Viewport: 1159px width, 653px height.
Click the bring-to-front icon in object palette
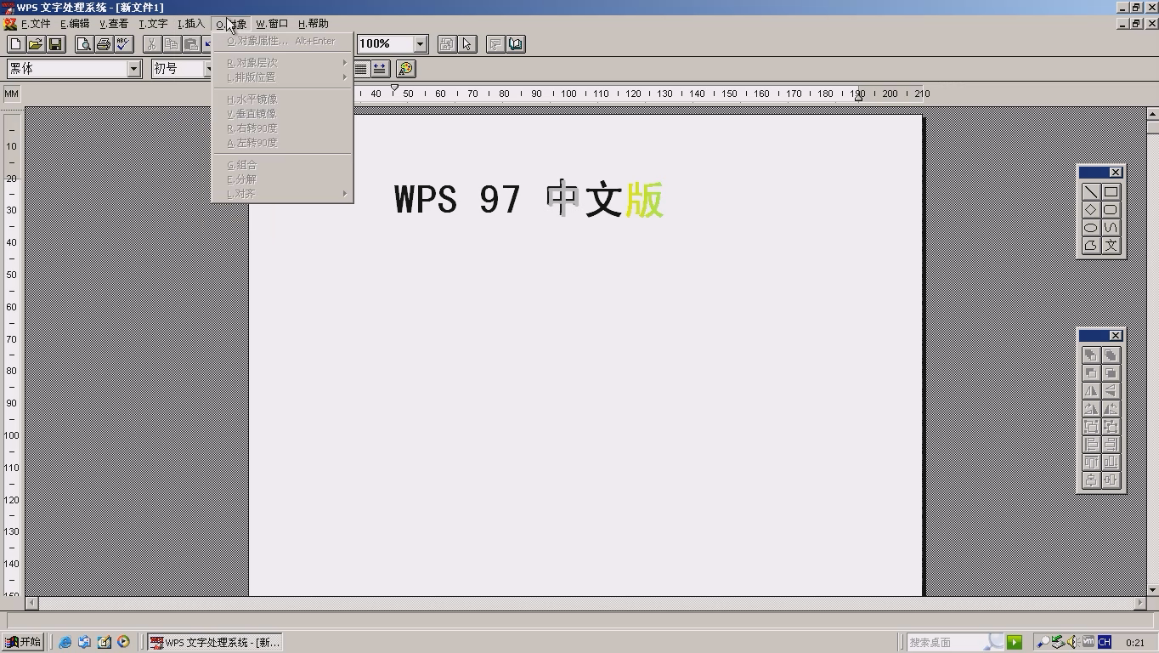point(1091,355)
